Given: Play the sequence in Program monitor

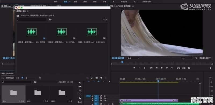Looking at the screenshot, I should (162, 68).
